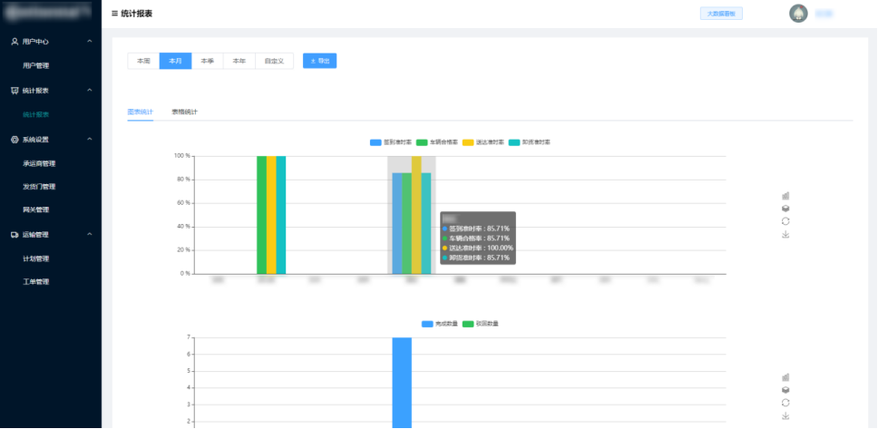Screen dimensions: 878x429
Task: Switch to the 表格统计 tab
Action: 184,112
